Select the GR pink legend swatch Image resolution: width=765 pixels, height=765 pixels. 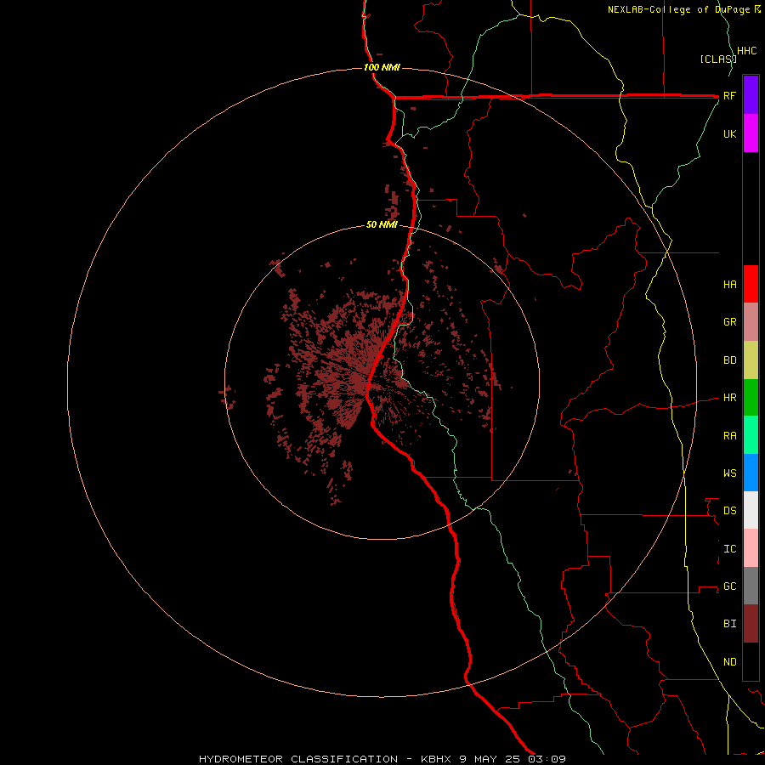coord(751,322)
